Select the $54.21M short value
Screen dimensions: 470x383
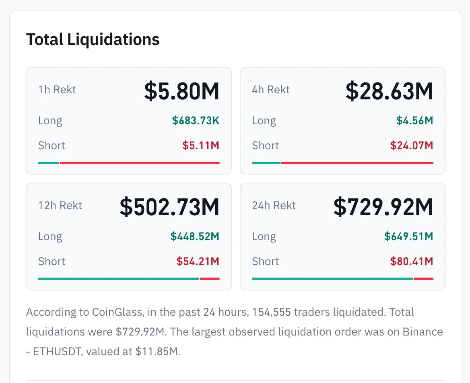[x=198, y=262]
